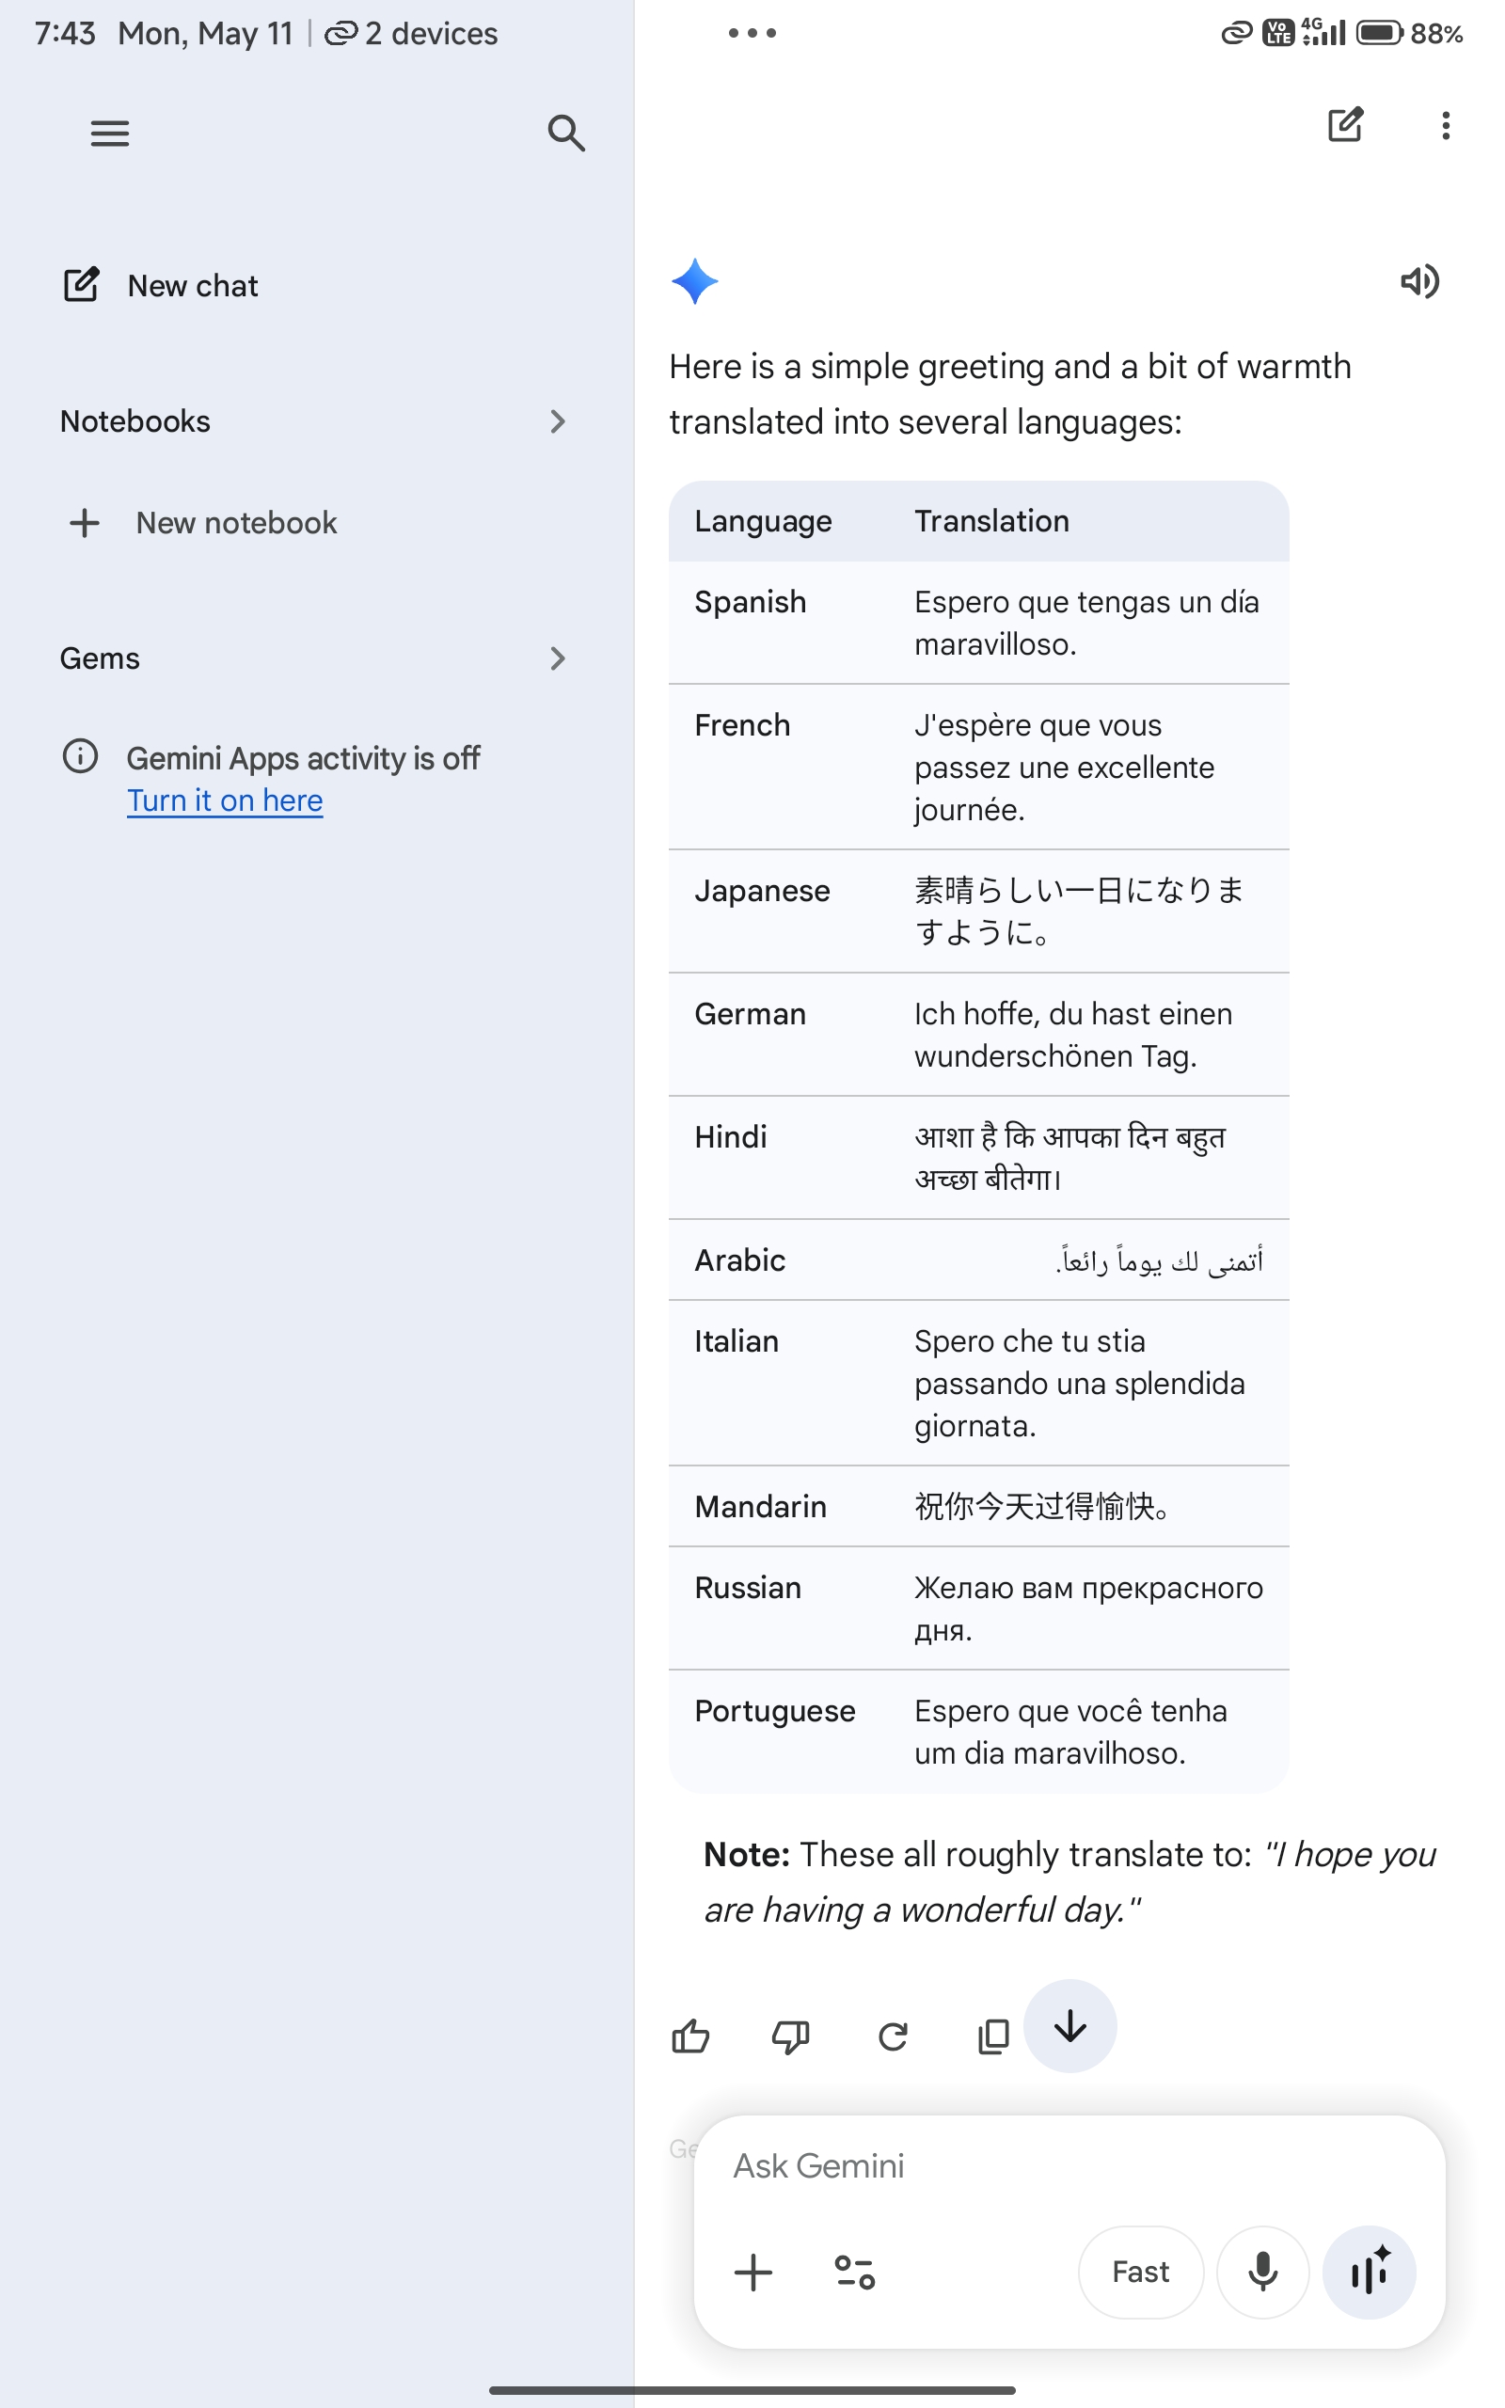Click the Turn it on here link
The image size is (1505, 2408).
pos(225,800)
